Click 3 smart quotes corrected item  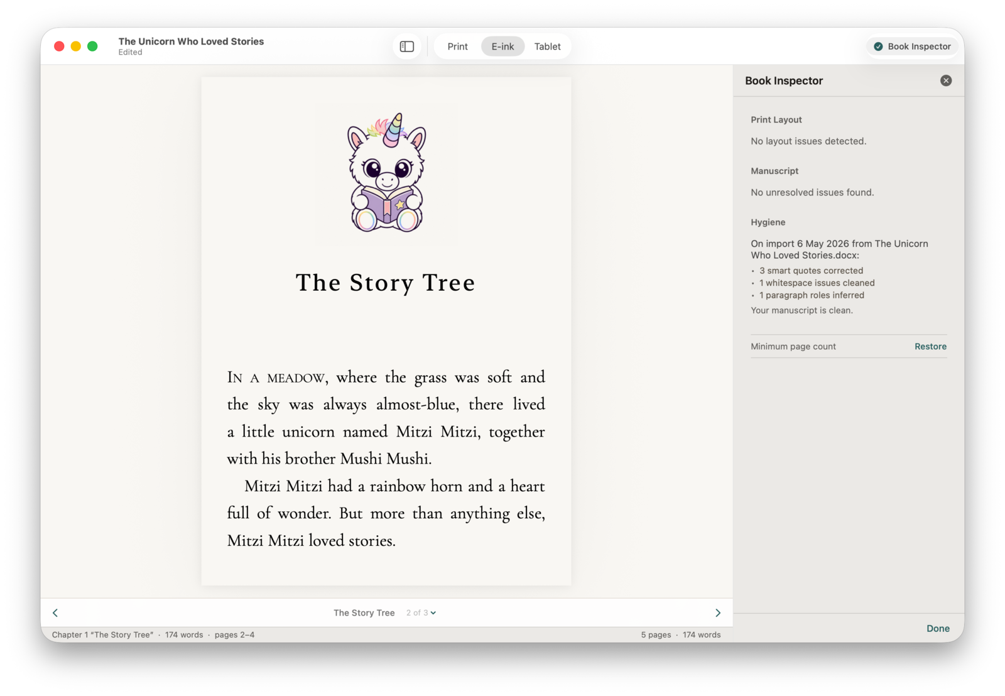811,271
